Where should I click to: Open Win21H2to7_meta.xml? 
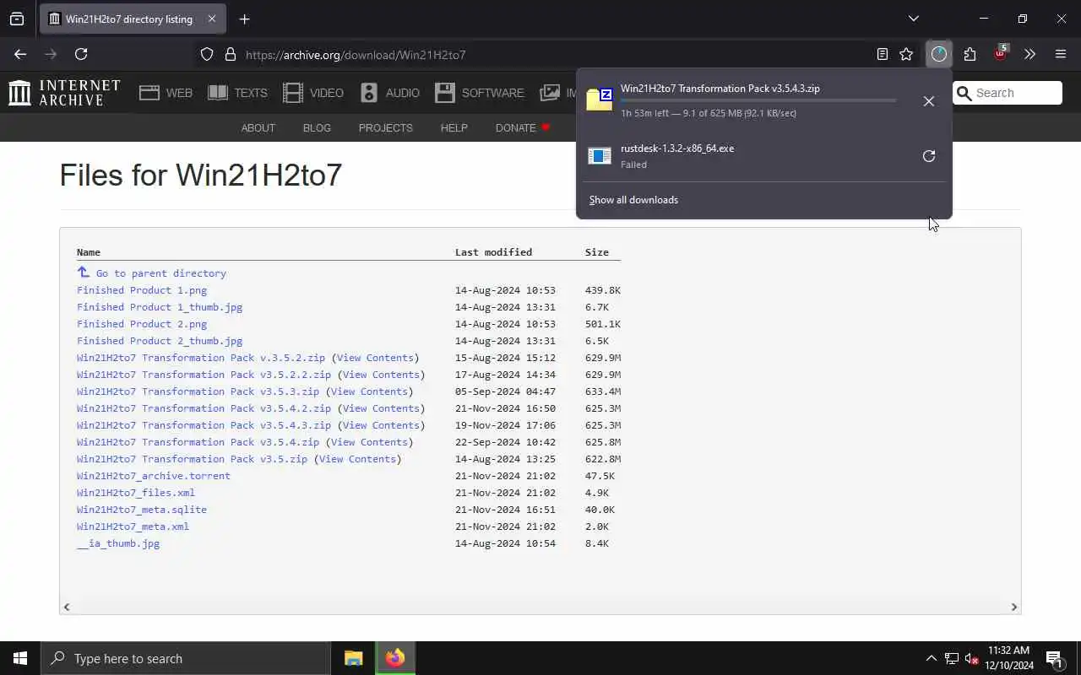(133, 526)
